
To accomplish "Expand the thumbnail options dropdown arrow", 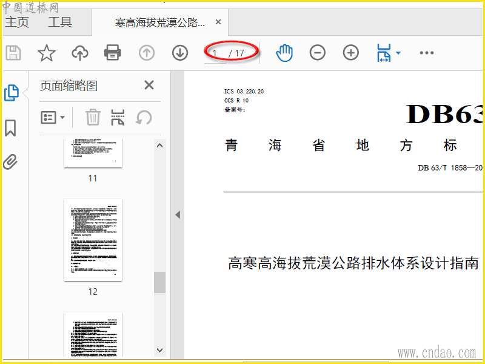I will tap(62, 118).
